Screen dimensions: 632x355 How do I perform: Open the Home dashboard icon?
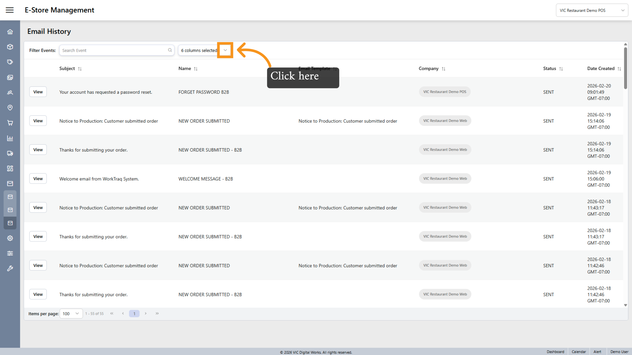tap(10, 32)
